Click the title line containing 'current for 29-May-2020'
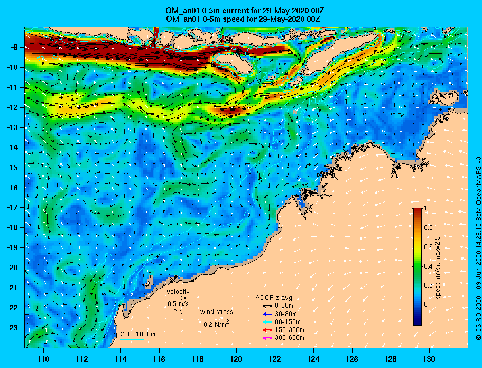This screenshot has height=368, width=482. [245, 11]
